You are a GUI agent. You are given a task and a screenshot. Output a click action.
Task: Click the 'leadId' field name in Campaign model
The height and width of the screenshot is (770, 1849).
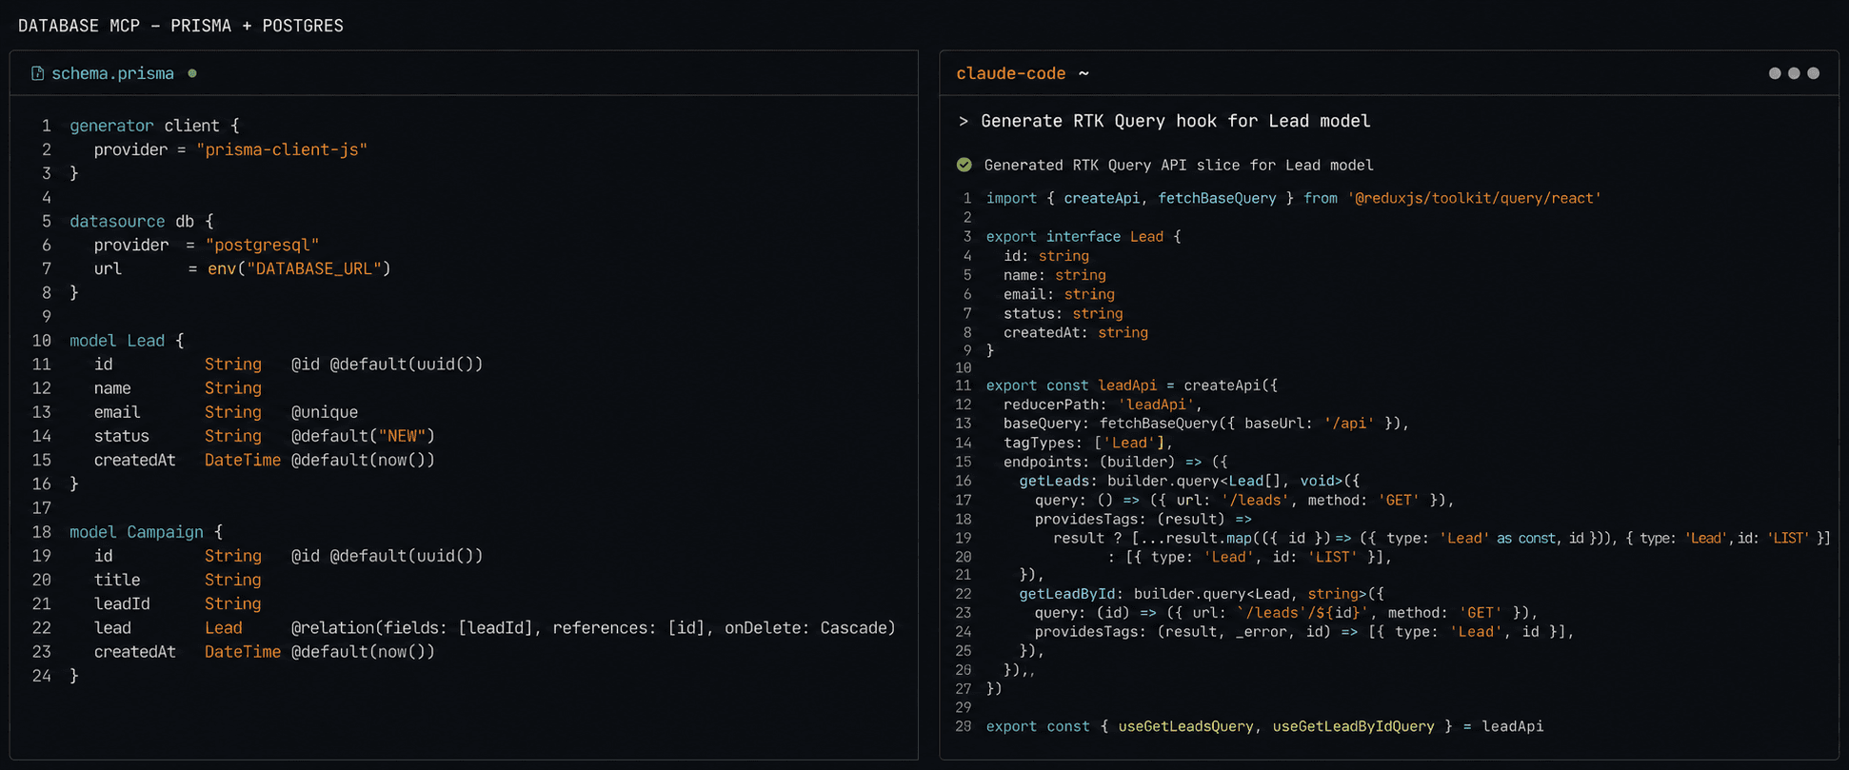point(122,603)
